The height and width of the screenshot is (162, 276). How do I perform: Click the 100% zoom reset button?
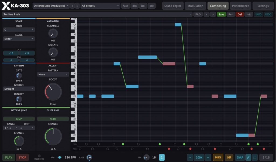coord(199,157)
